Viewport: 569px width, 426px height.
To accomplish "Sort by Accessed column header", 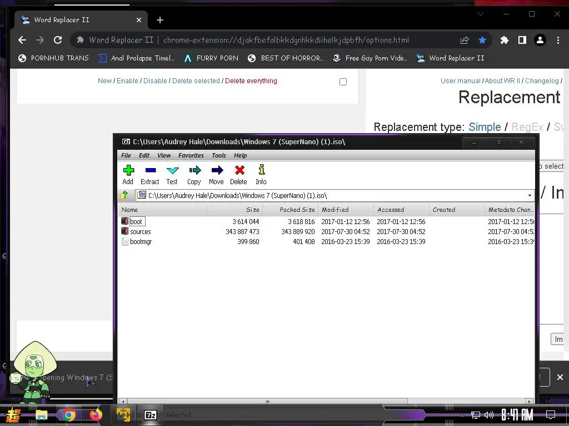I will 401,210.
